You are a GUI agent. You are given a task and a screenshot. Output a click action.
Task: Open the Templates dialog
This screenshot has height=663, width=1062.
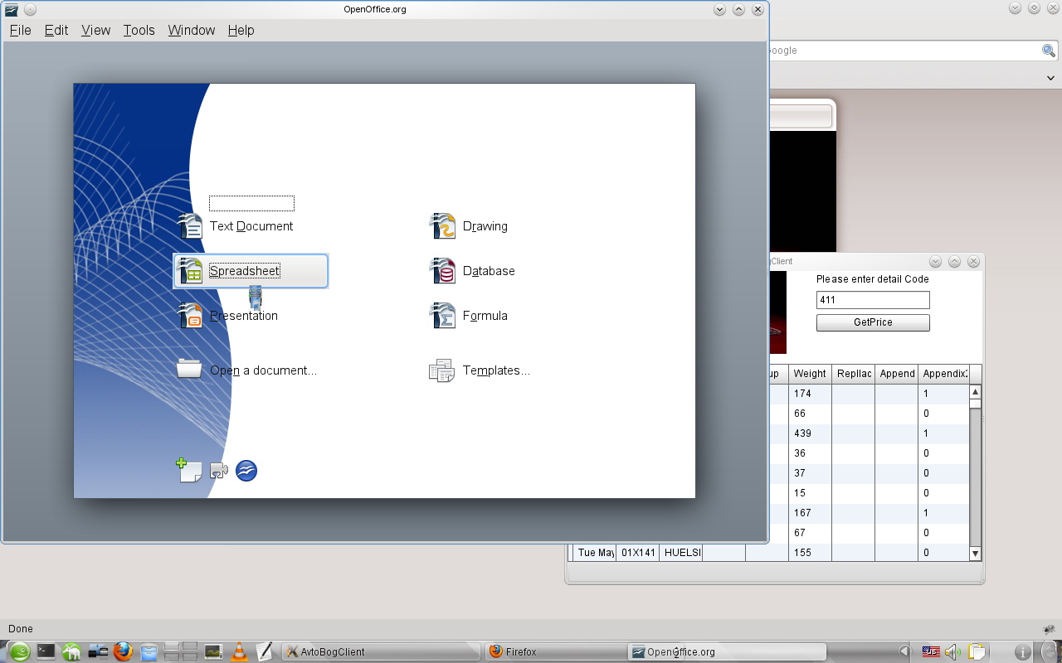(480, 370)
